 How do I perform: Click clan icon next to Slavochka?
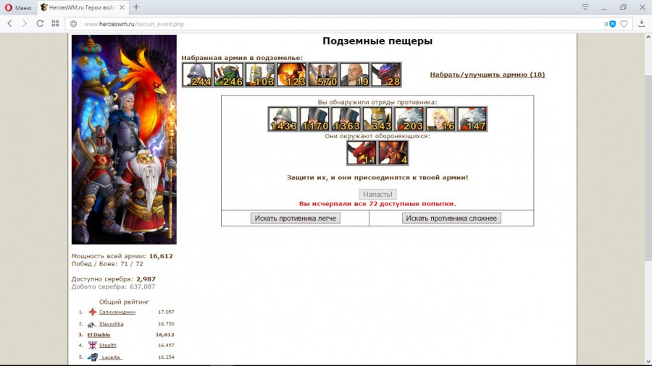coord(92,324)
